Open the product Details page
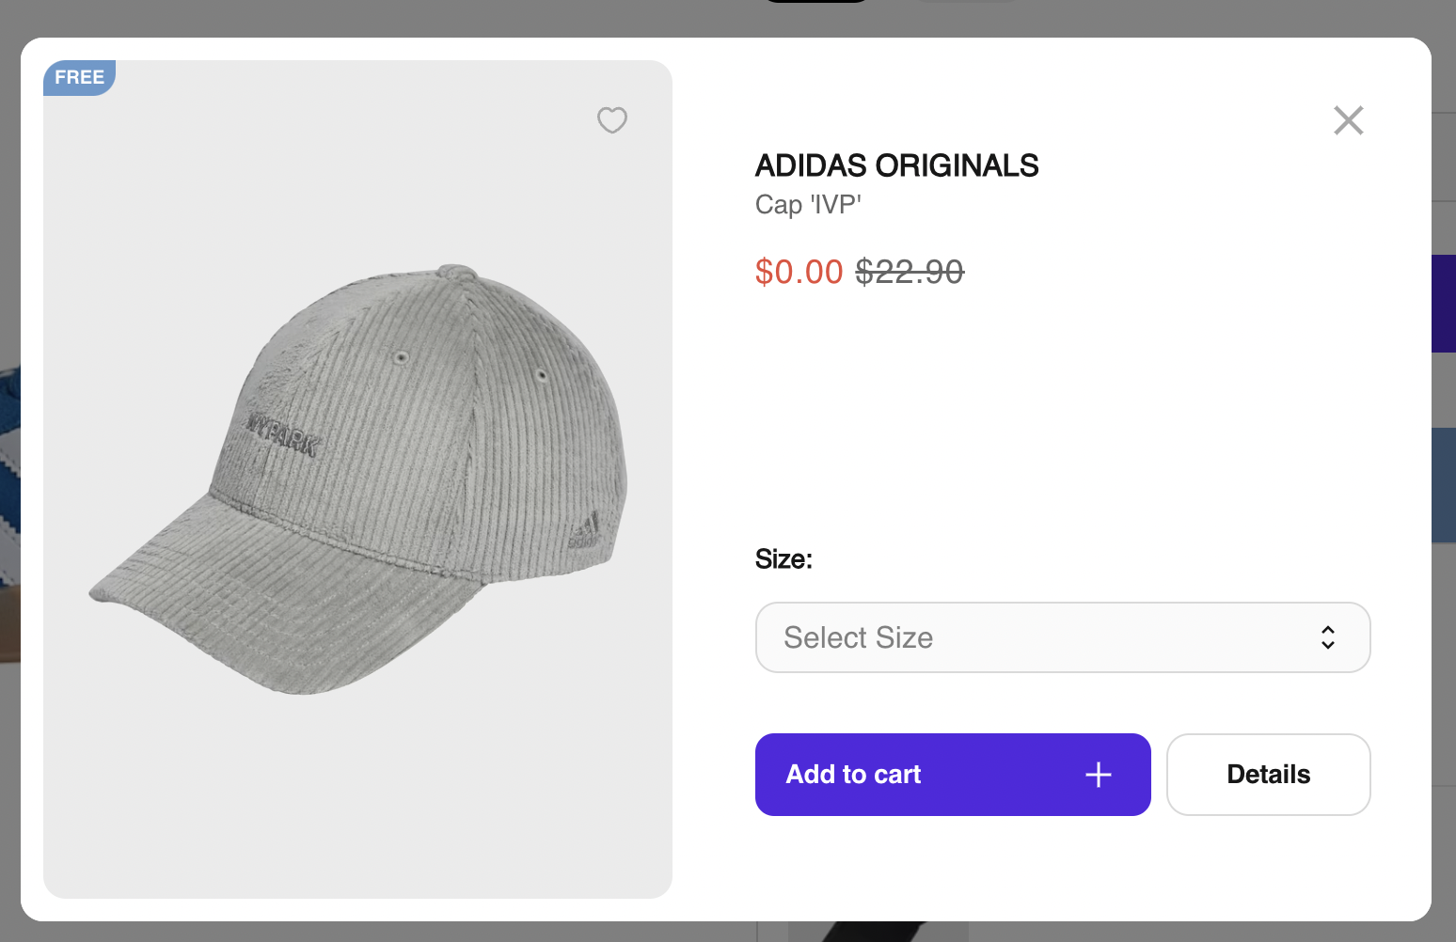Viewport: 1456px width, 942px height. click(x=1268, y=775)
